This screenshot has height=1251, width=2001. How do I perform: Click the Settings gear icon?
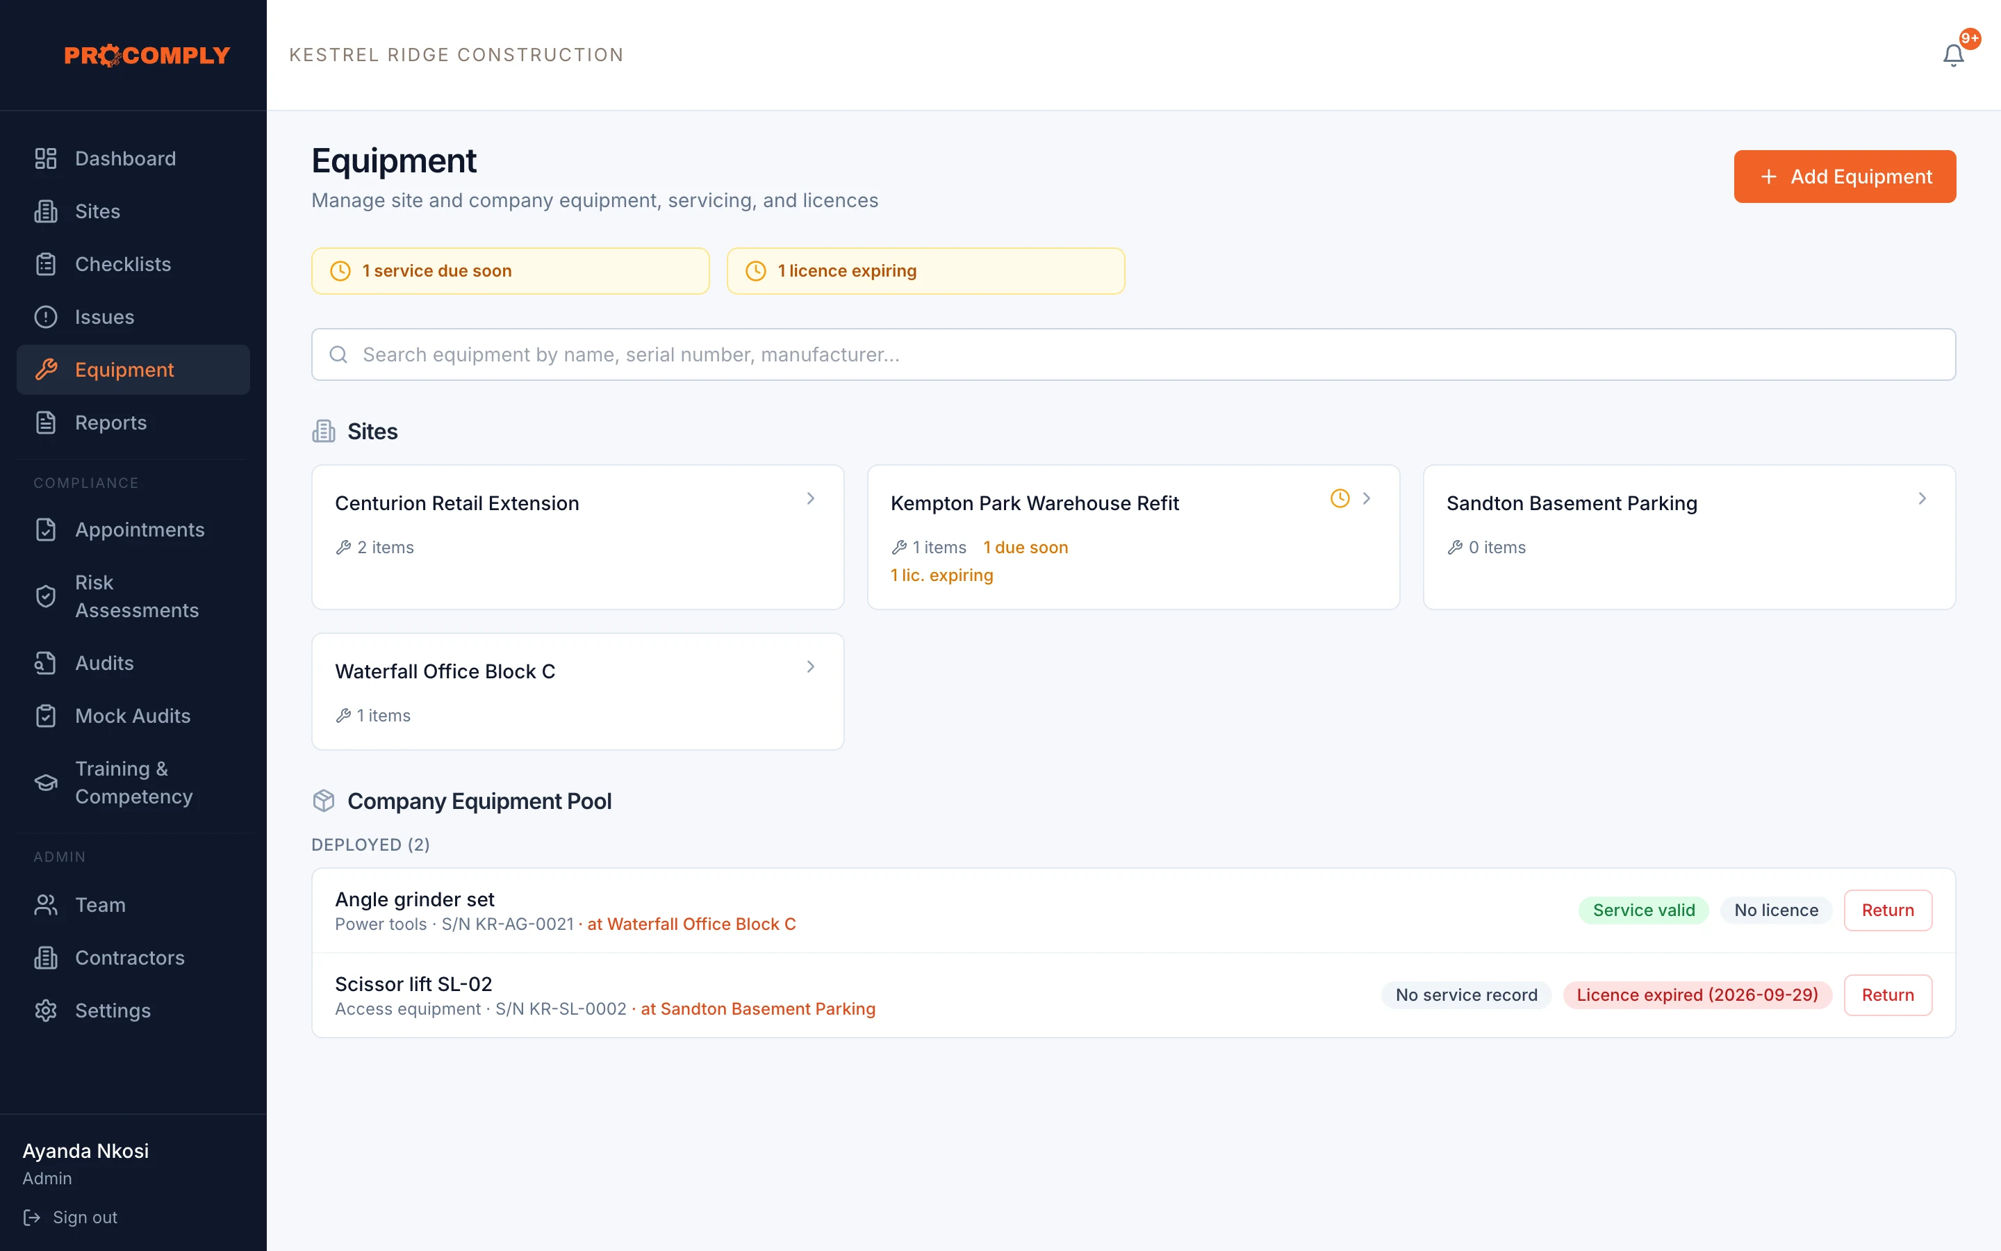pyautogui.click(x=45, y=1011)
